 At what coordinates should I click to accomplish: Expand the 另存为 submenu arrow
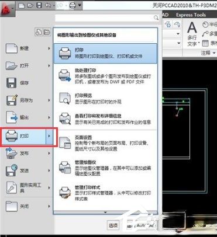[49, 100]
